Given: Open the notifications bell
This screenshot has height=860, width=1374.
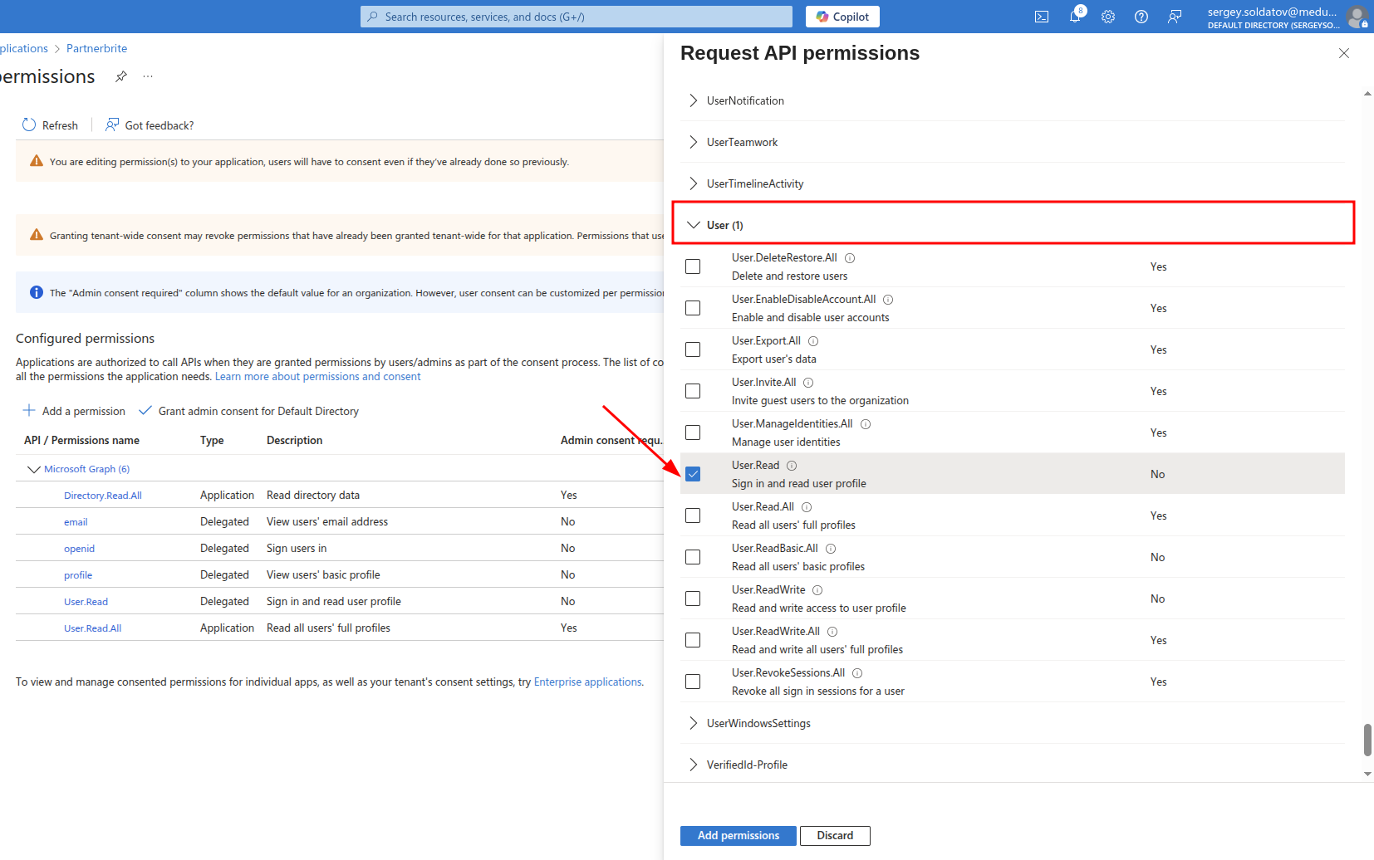Looking at the screenshot, I should coord(1075,17).
